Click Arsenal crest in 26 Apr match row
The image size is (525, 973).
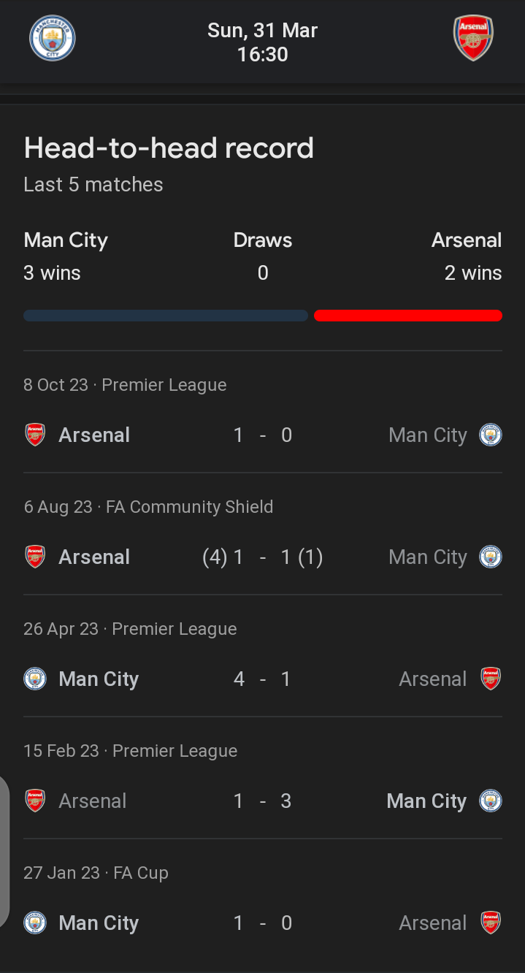tap(490, 679)
